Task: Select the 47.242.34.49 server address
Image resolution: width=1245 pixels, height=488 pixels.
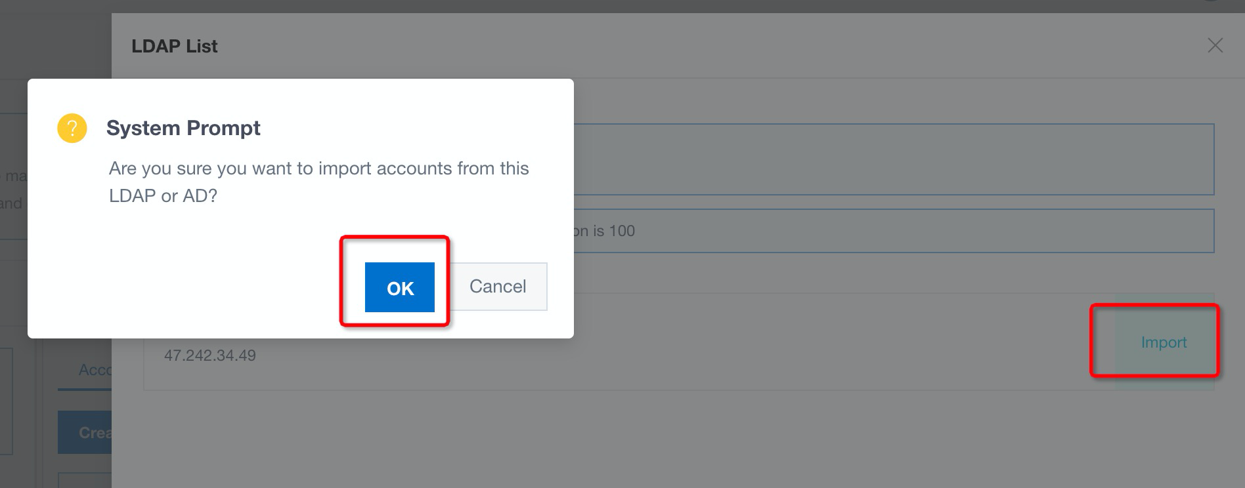Action: point(210,356)
